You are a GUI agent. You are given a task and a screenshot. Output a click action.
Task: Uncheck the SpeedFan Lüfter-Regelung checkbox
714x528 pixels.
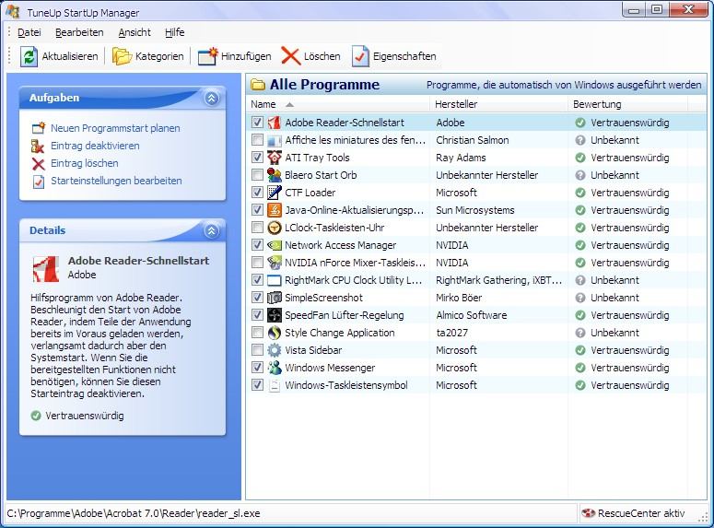[x=257, y=314]
